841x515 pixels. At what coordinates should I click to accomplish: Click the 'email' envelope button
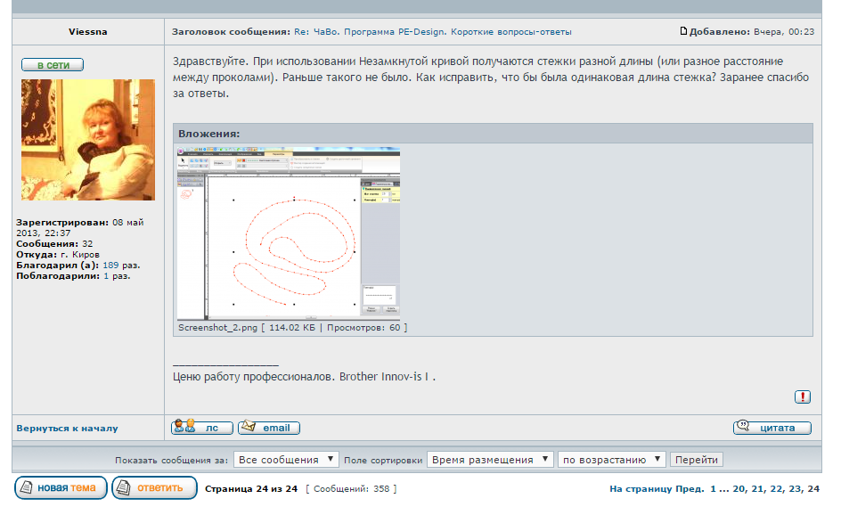pos(268,428)
